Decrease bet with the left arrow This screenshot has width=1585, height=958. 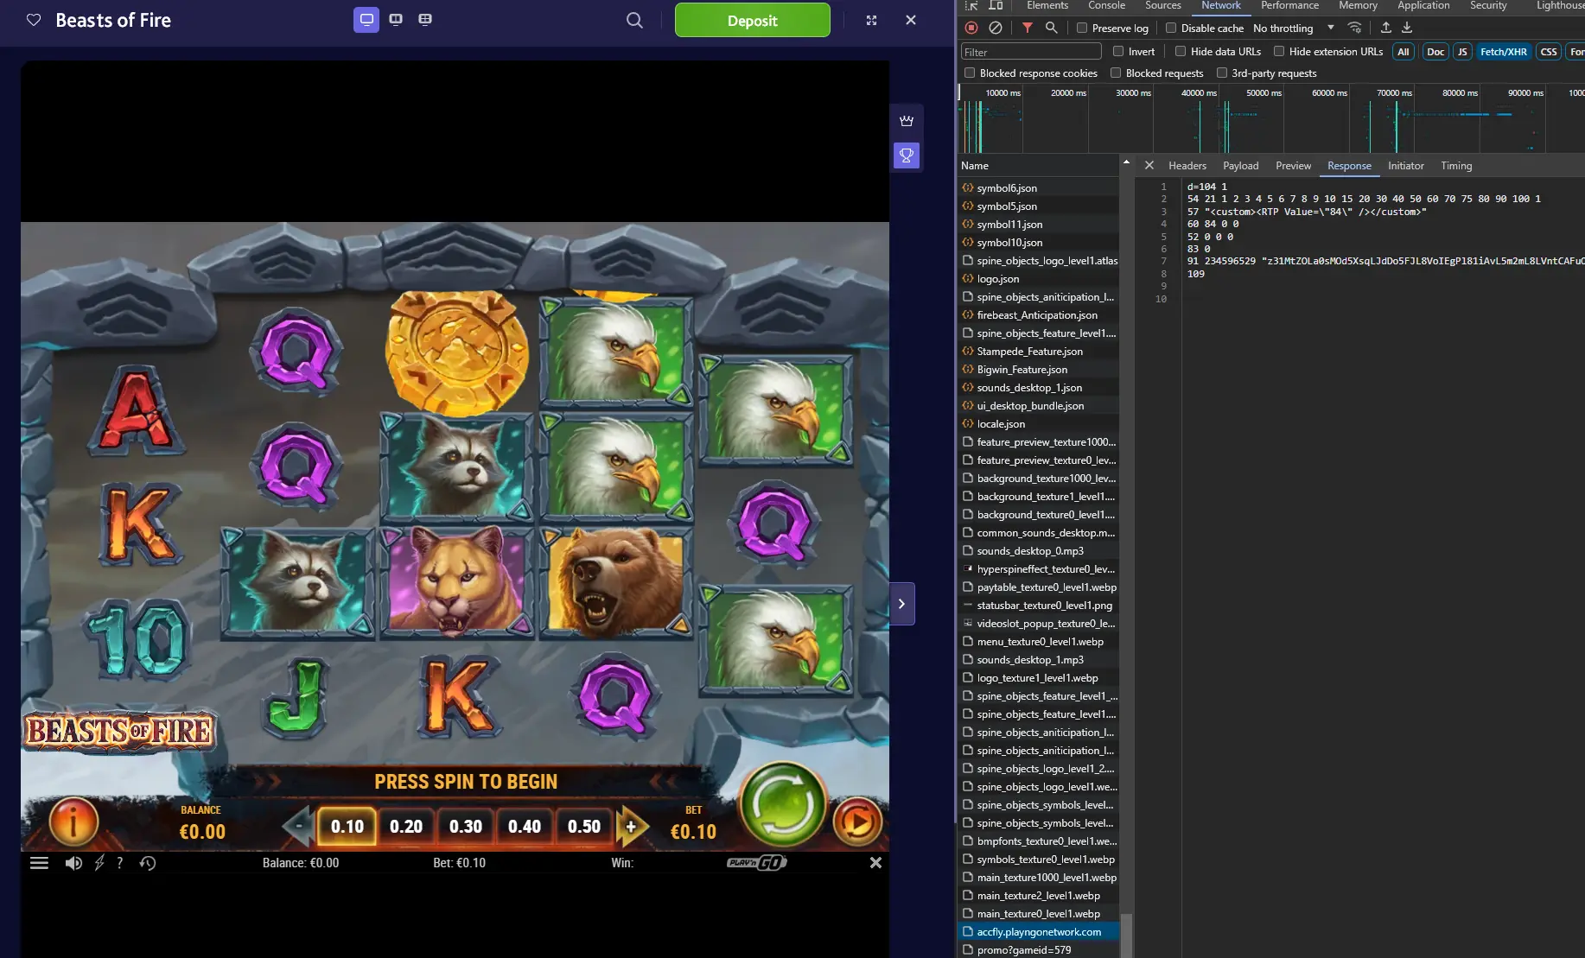click(x=297, y=827)
